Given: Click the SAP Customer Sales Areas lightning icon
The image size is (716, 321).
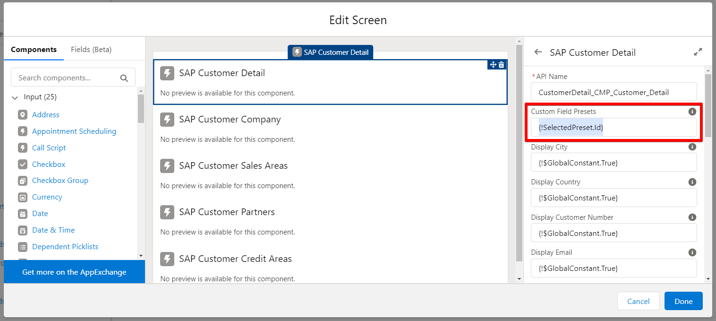Looking at the screenshot, I should coord(167,166).
